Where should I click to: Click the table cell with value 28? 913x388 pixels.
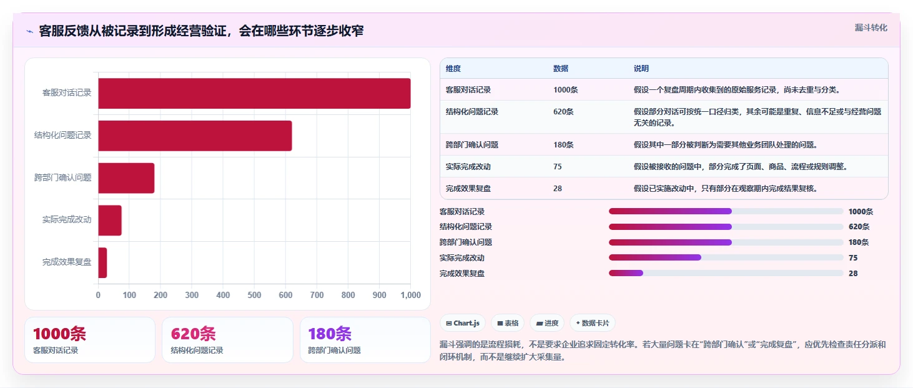(557, 189)
